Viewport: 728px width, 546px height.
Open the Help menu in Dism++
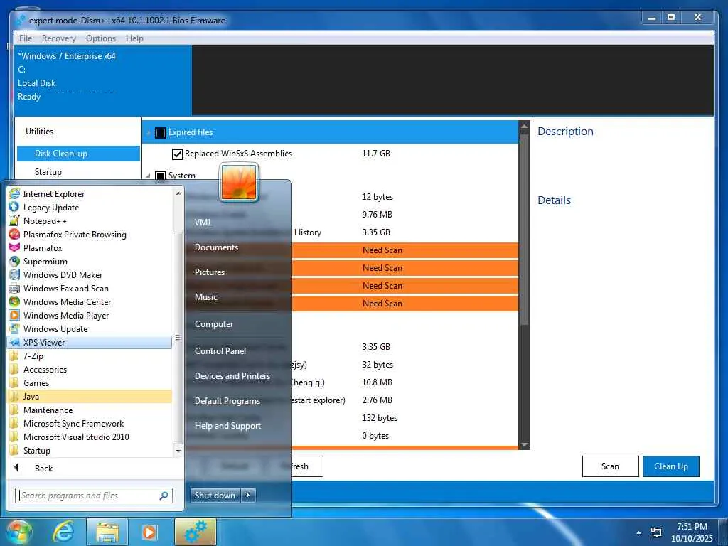tap(134, 38)
